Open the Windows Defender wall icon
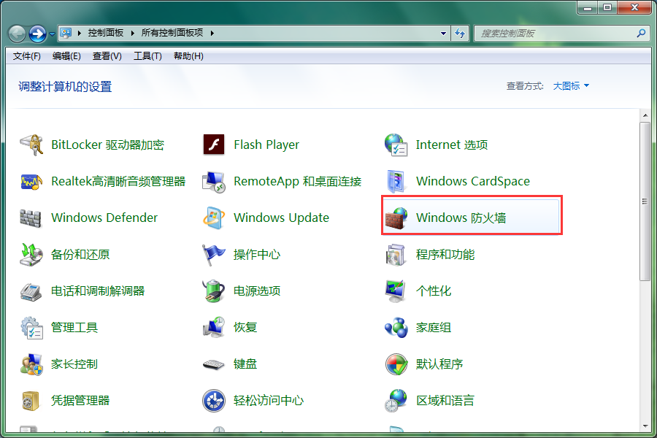 [x=31, y=218]
